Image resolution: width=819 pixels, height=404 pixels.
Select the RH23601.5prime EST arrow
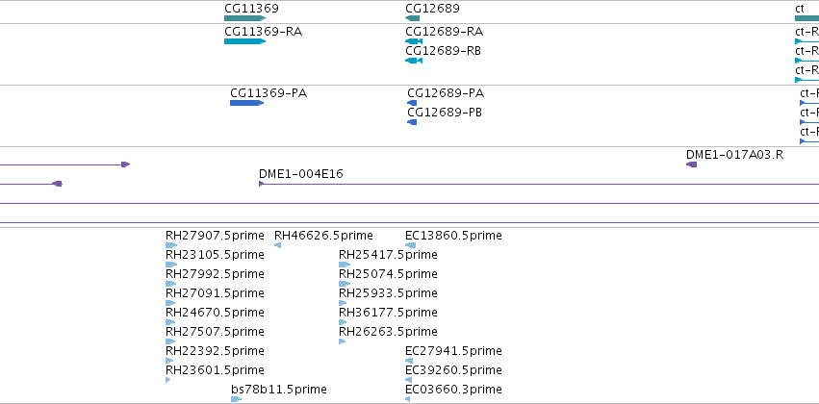coord(167,380)
